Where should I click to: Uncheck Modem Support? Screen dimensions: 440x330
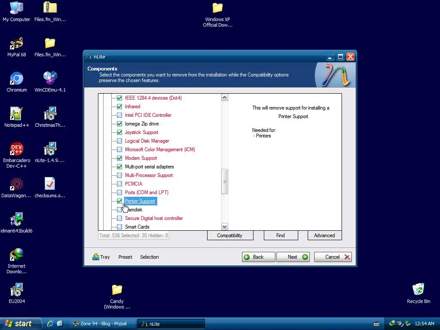tap(119, 158)
